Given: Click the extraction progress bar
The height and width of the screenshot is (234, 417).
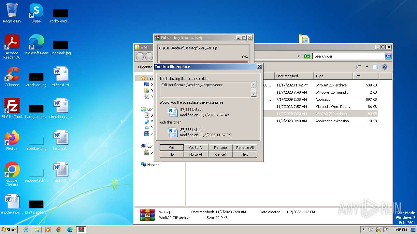Looking at the screenshot, I should (204, 61).
